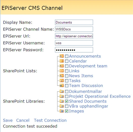Check the Announcements checkbox
Image resolution: width=133 pixels, height=132 pixels.
click(66, 56)
